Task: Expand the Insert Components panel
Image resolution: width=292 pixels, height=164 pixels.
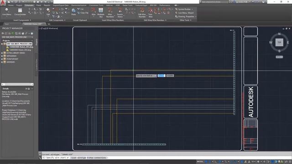Action: (x=22, y=20)
